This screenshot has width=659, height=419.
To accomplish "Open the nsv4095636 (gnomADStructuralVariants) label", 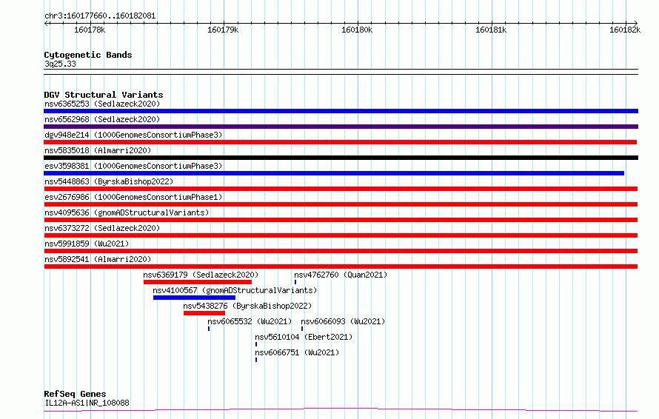I will (x=127, y=212).
